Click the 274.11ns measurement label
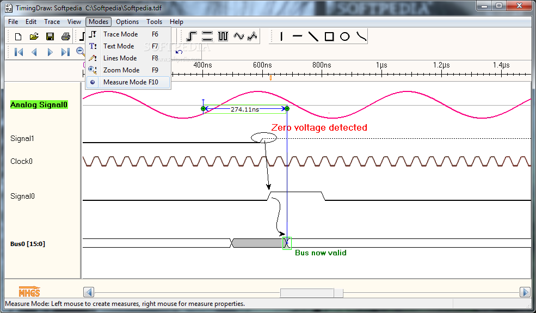This screenshot has width=536, height=313. coord(245,109)
